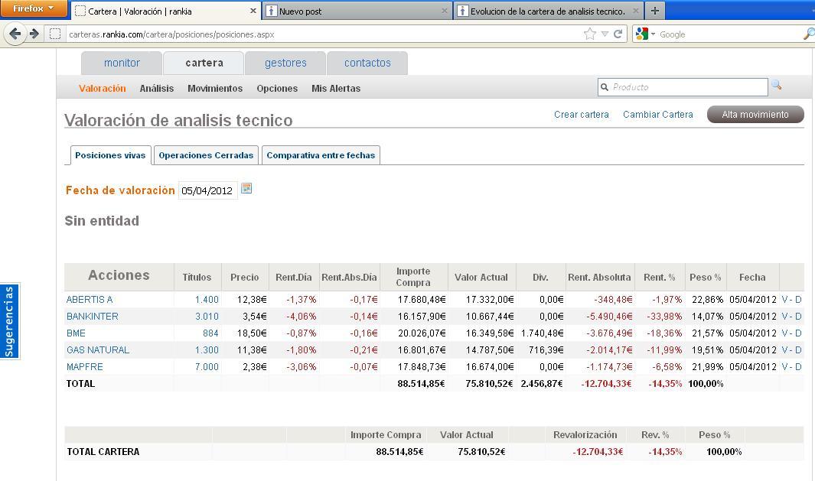815x481 pixels.
Task: Click the address bar URL
Action: (171, 34)
